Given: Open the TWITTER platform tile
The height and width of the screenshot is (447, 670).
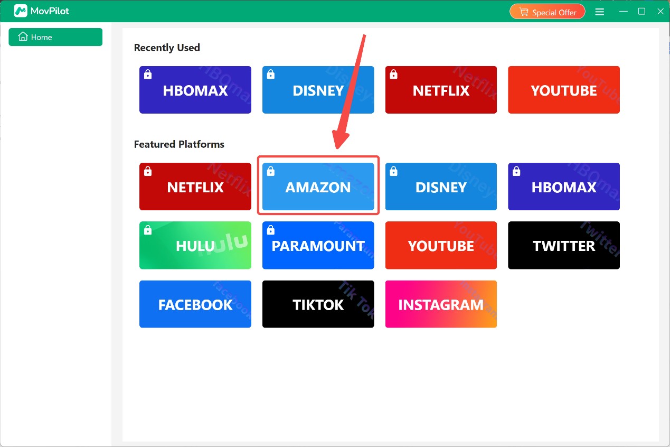Looking at the screenshot, I should 564,245.
